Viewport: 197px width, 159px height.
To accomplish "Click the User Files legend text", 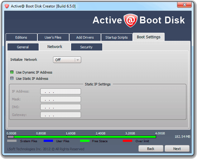I will 63,141.
